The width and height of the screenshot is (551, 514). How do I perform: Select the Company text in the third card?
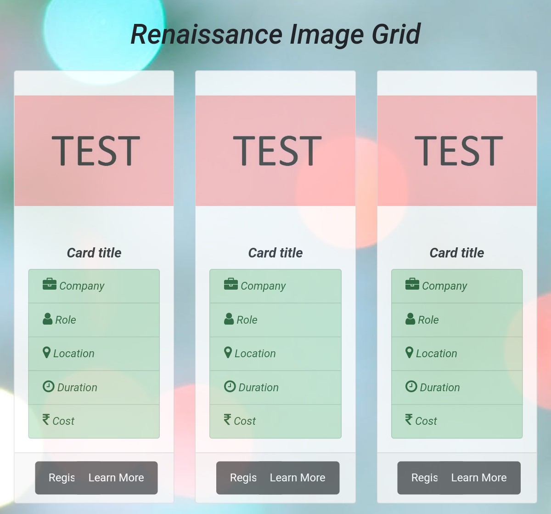tap(444, 286)
